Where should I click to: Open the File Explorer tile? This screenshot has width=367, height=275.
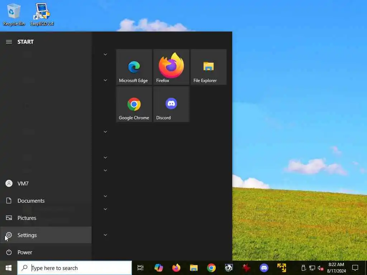point(209,67)
